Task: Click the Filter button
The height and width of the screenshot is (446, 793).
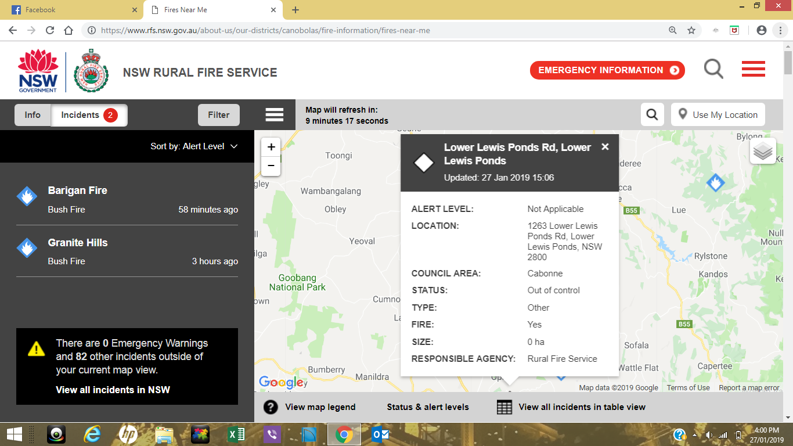Action: (219, 115)
